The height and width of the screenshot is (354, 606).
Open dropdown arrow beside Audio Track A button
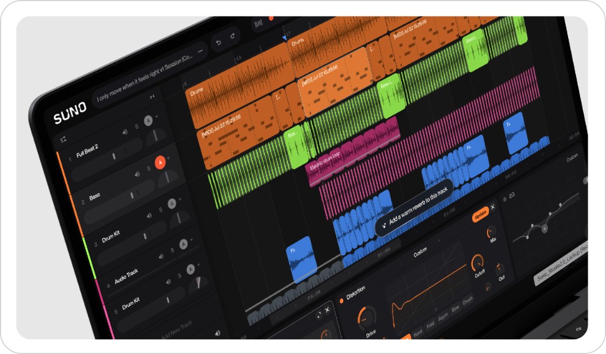[192, 240]
